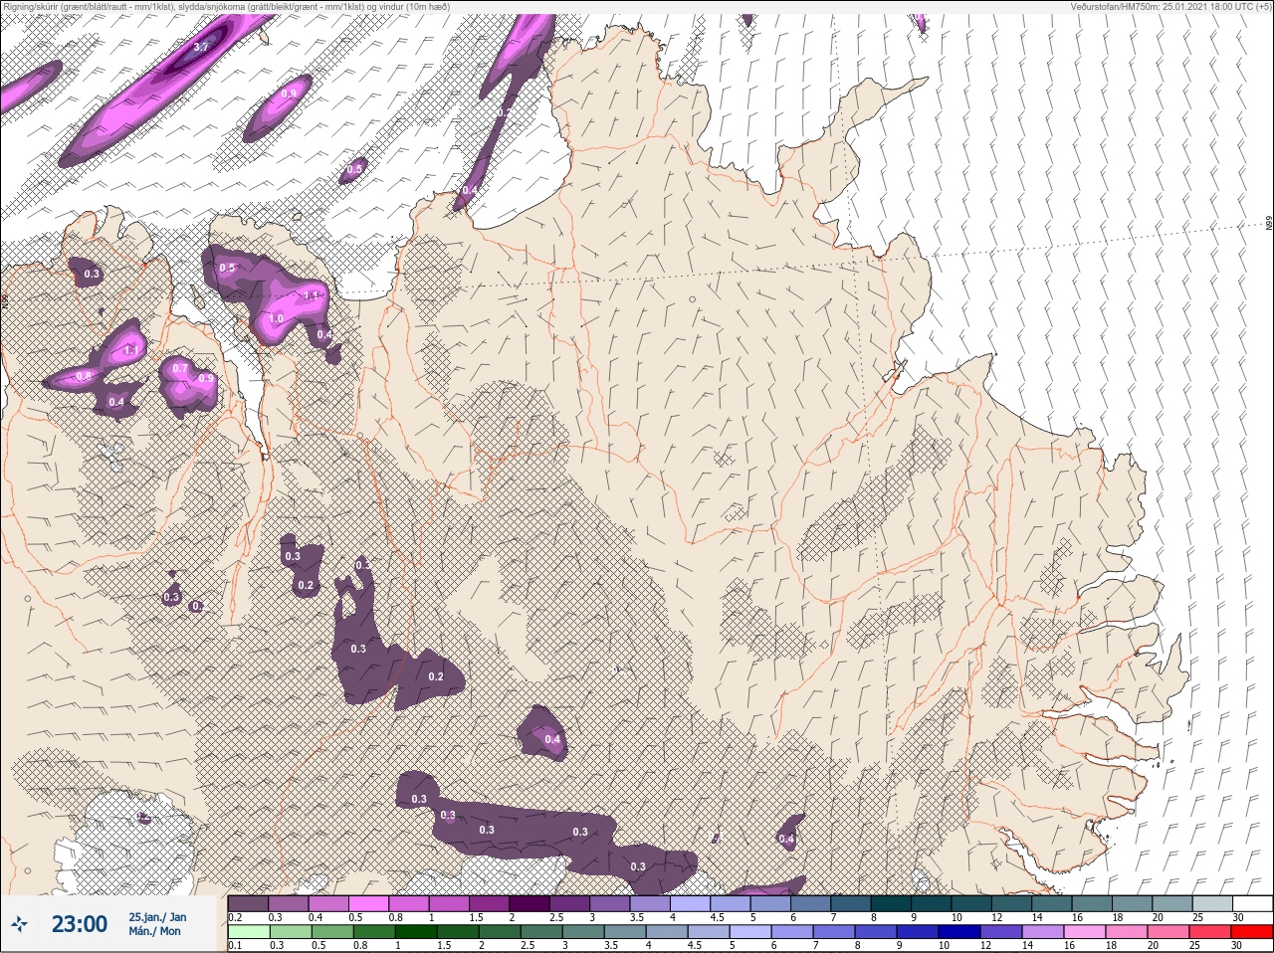
Task: Pick upper legend swatch for 0.5–0.8 mm
Action: [x=369, y=903]
